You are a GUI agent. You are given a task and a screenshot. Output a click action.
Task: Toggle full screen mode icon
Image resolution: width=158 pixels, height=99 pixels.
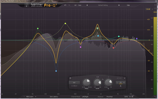pos(155,5)
